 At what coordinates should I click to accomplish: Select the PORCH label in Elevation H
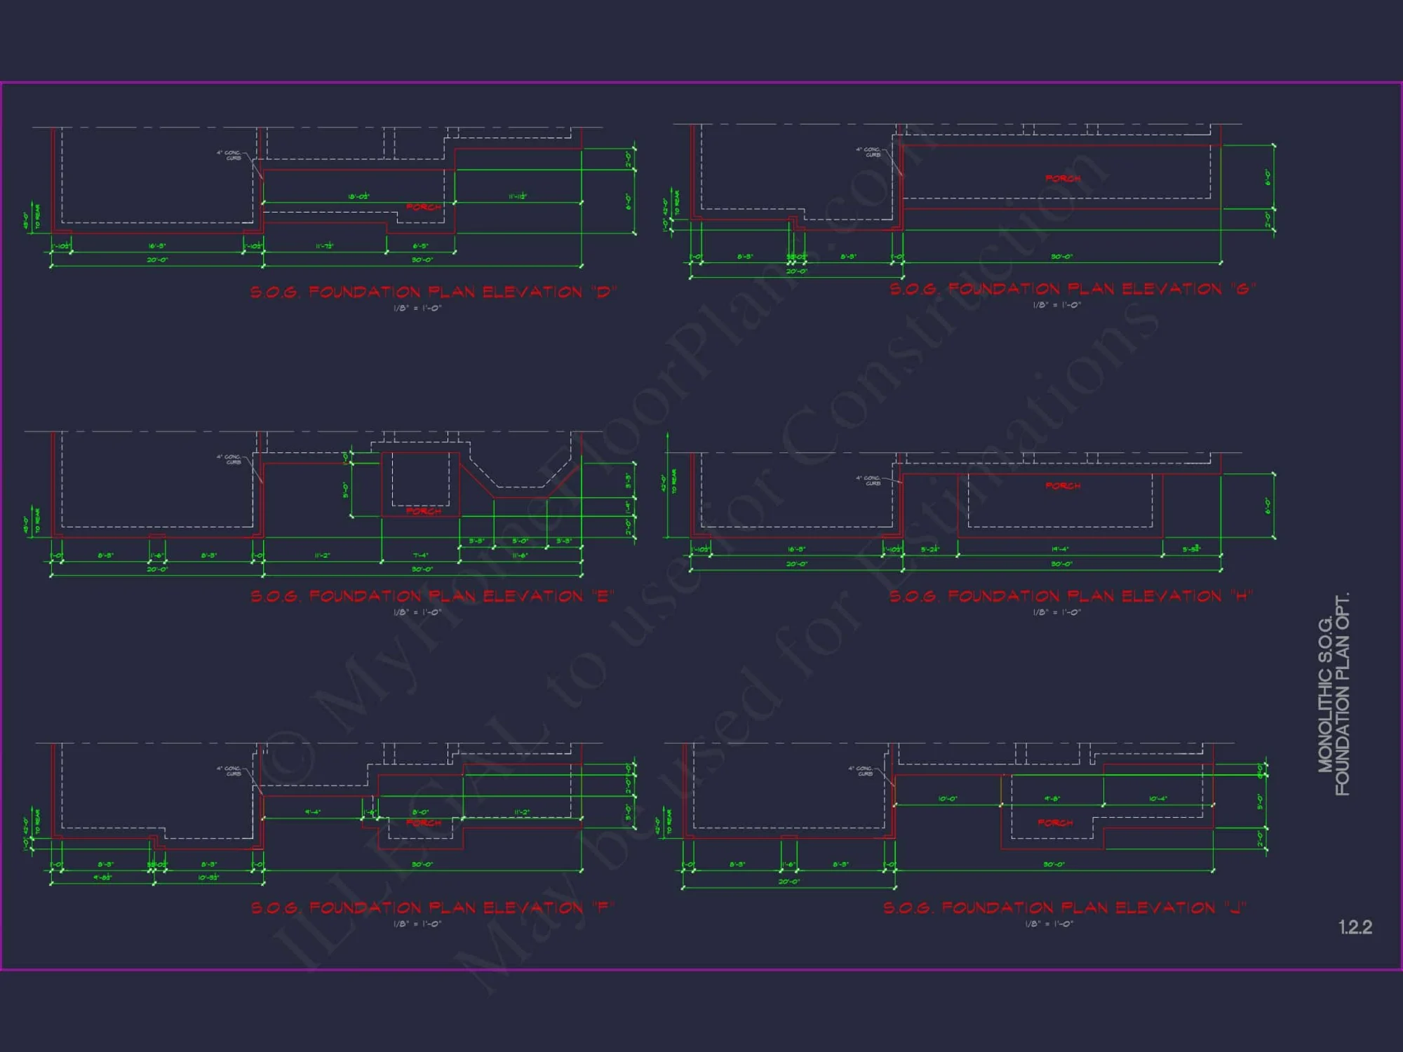(x=1063, y=486)
